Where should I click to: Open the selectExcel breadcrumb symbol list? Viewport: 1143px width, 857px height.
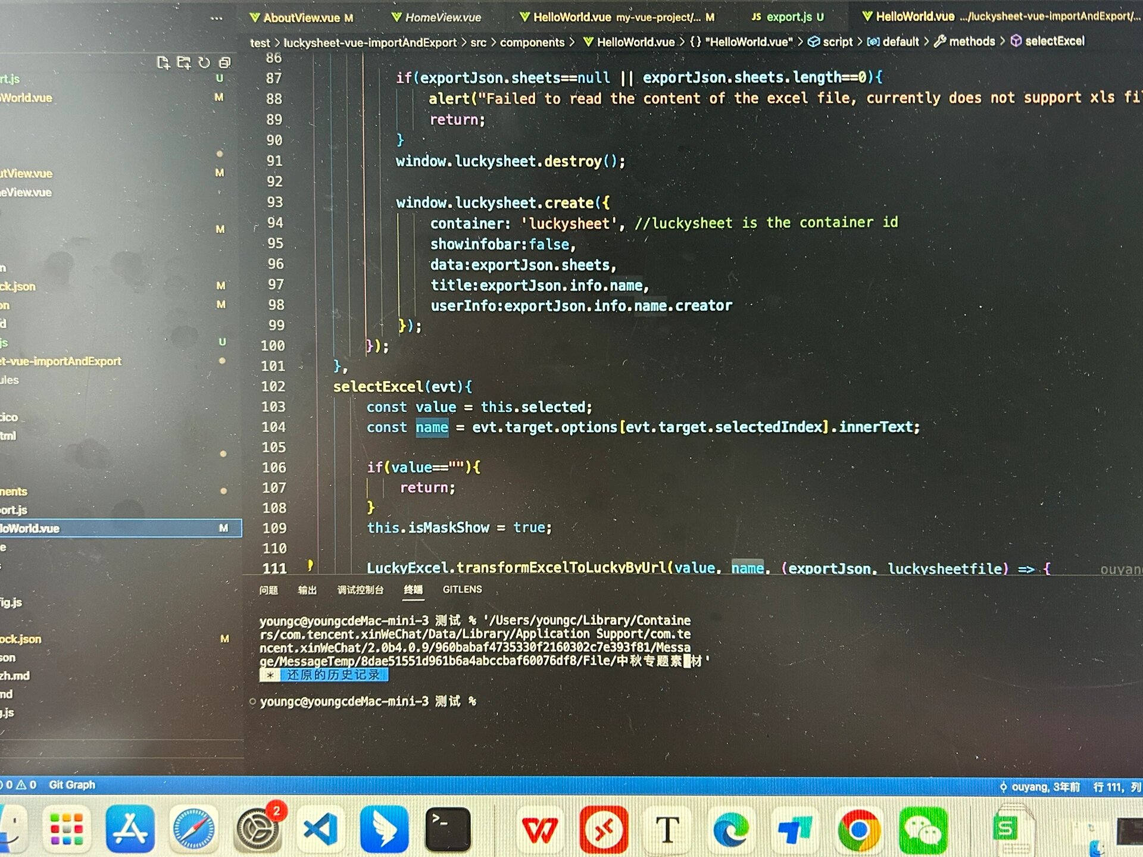[x=1048, y=41]
